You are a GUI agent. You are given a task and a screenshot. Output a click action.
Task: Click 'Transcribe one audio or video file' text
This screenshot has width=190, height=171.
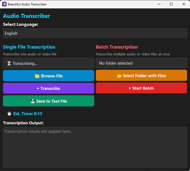coord(30,54)
